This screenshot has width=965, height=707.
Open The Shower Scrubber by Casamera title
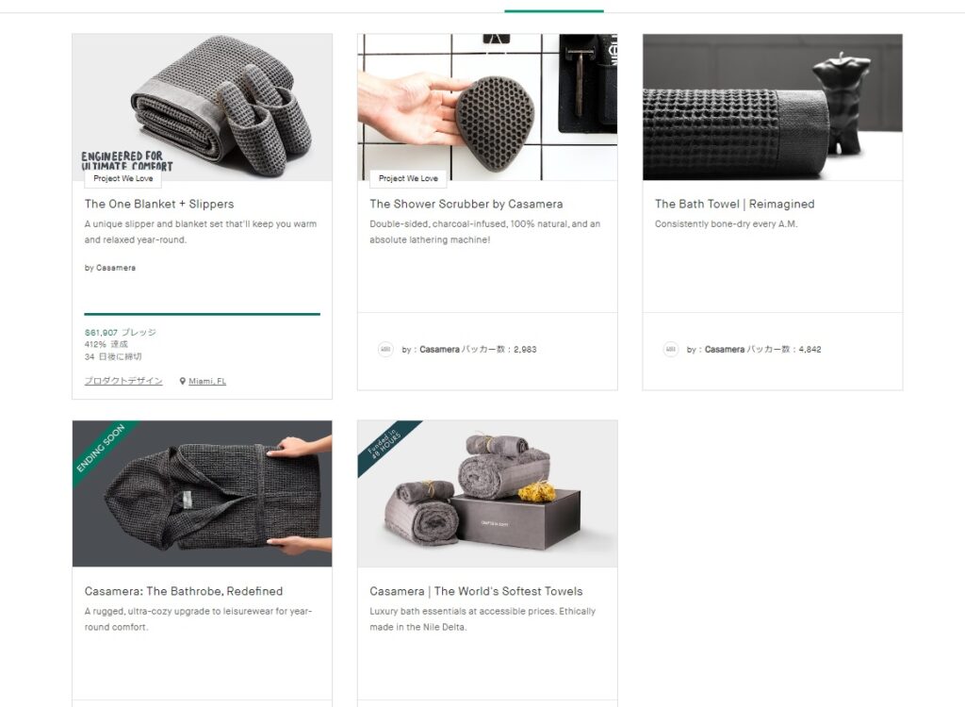click(466, 204)
